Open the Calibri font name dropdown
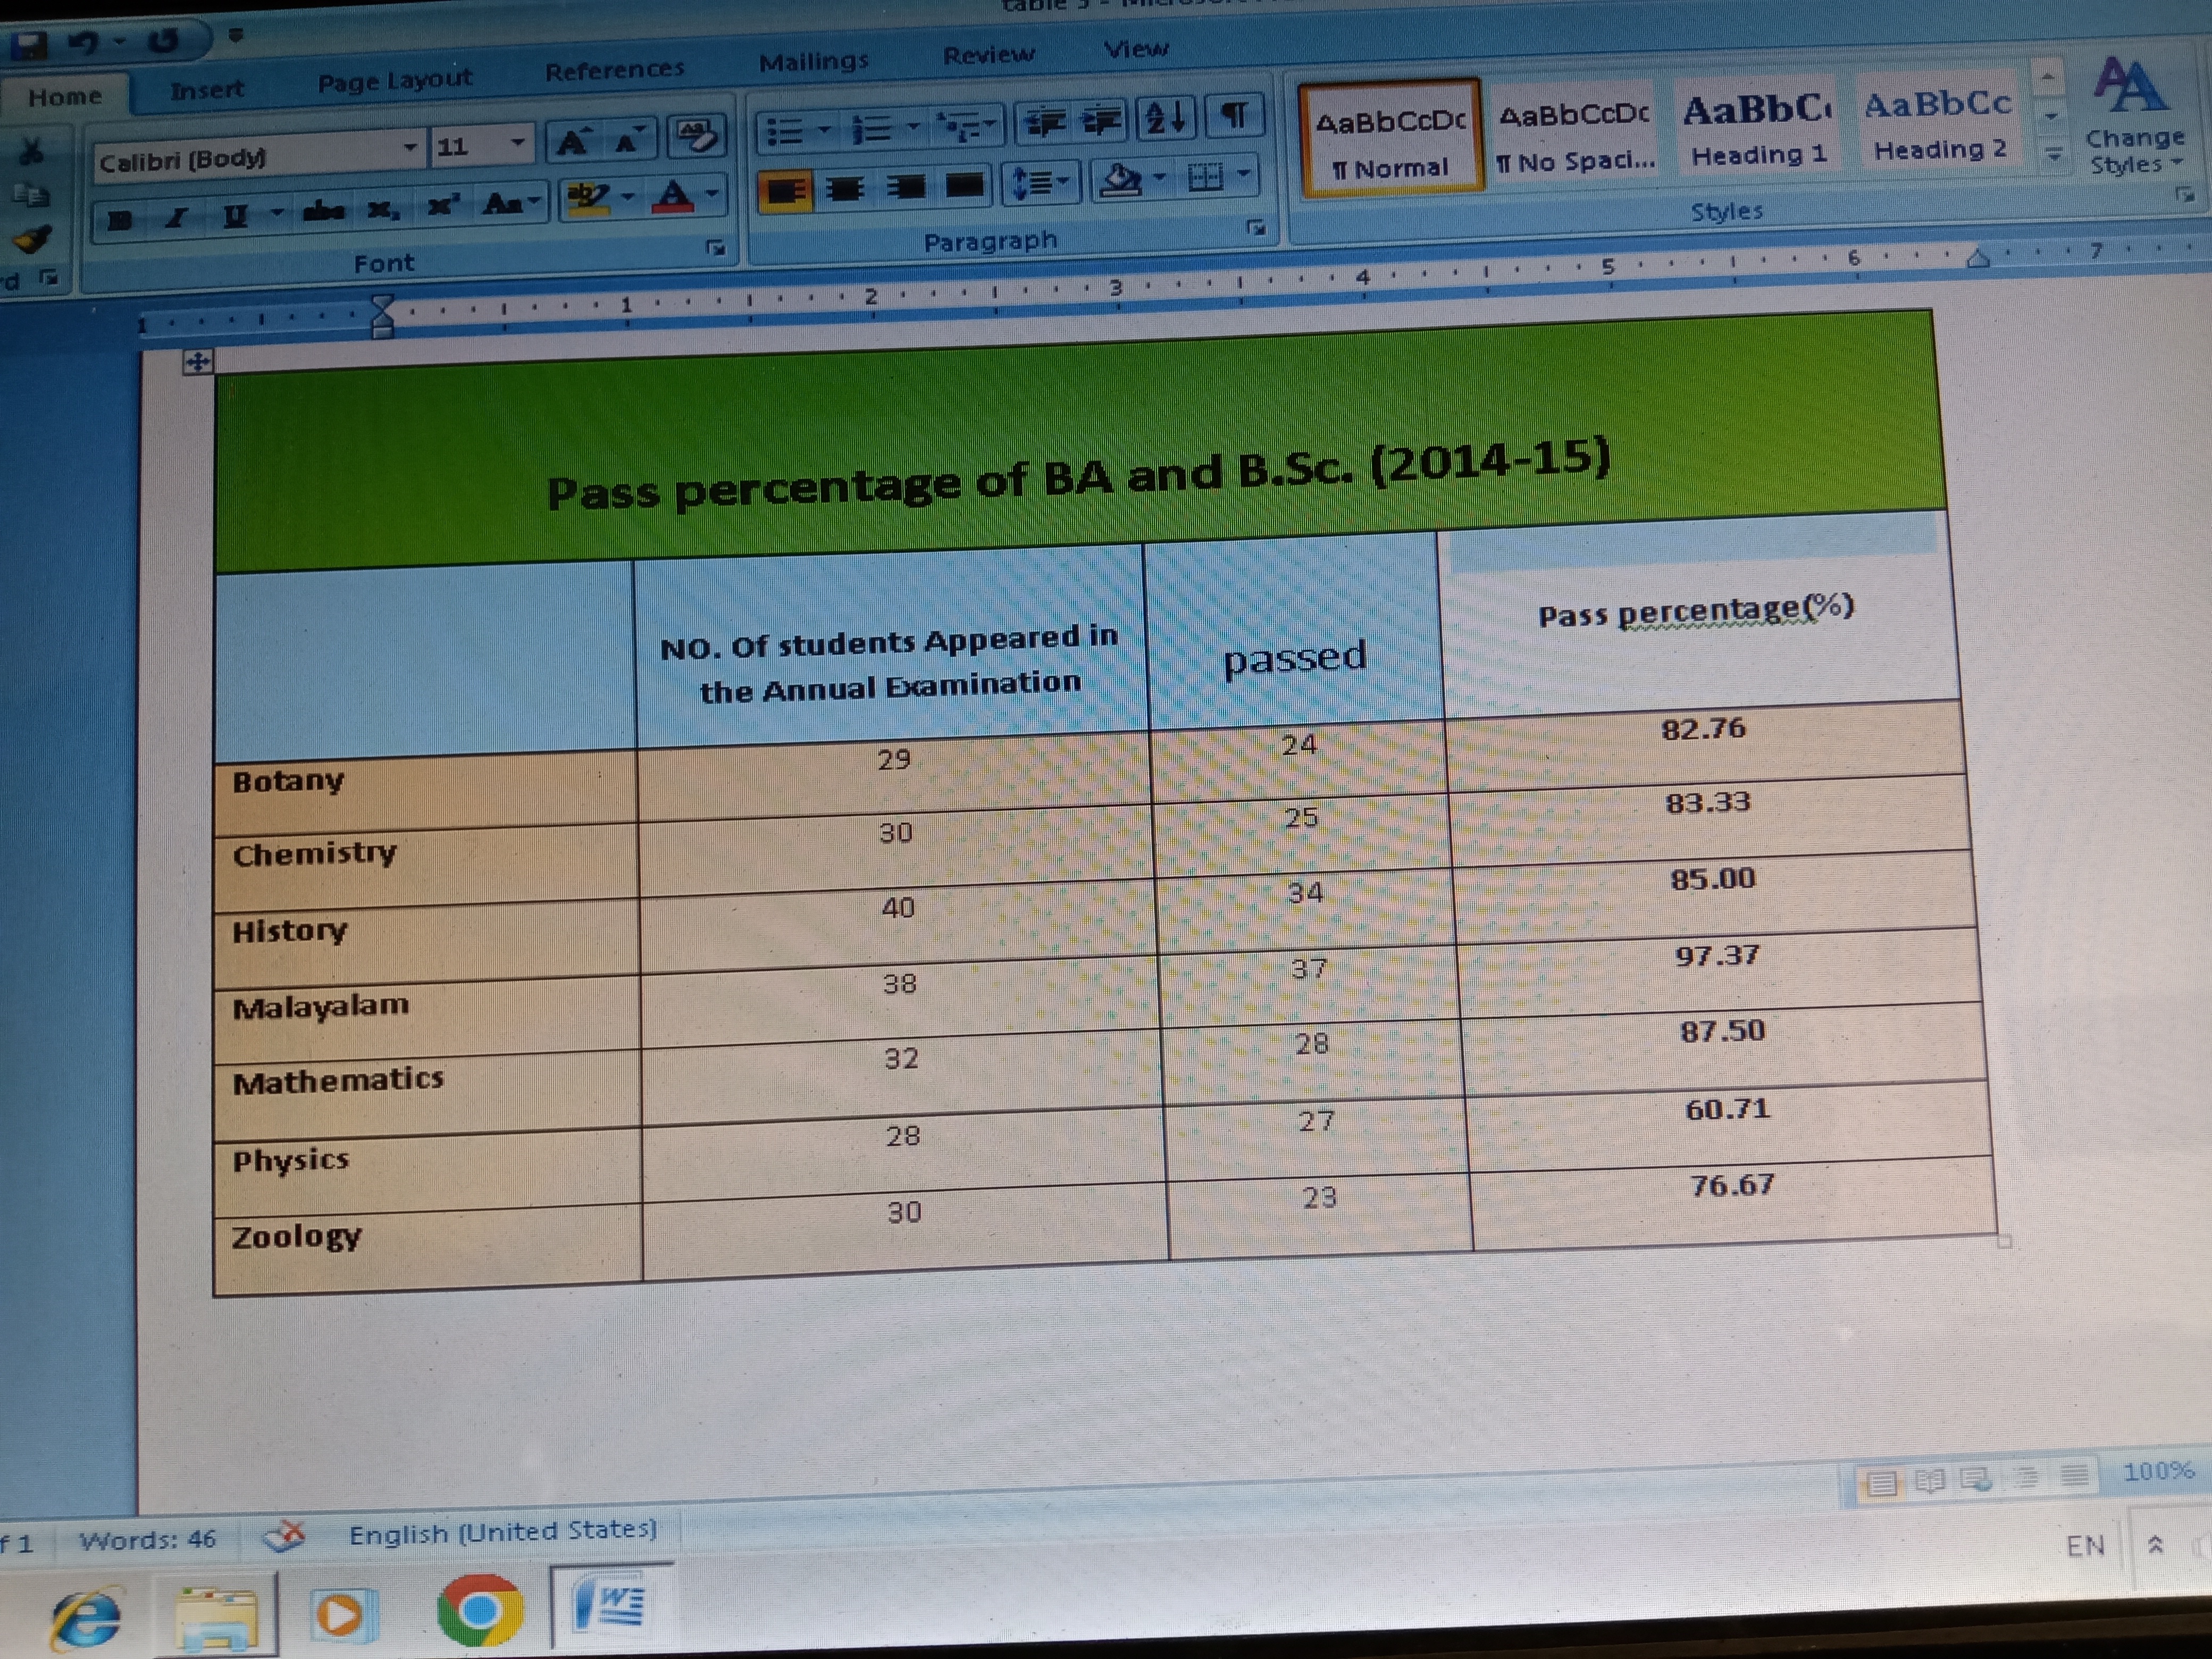2212x1659 pixels. (410, 148)
